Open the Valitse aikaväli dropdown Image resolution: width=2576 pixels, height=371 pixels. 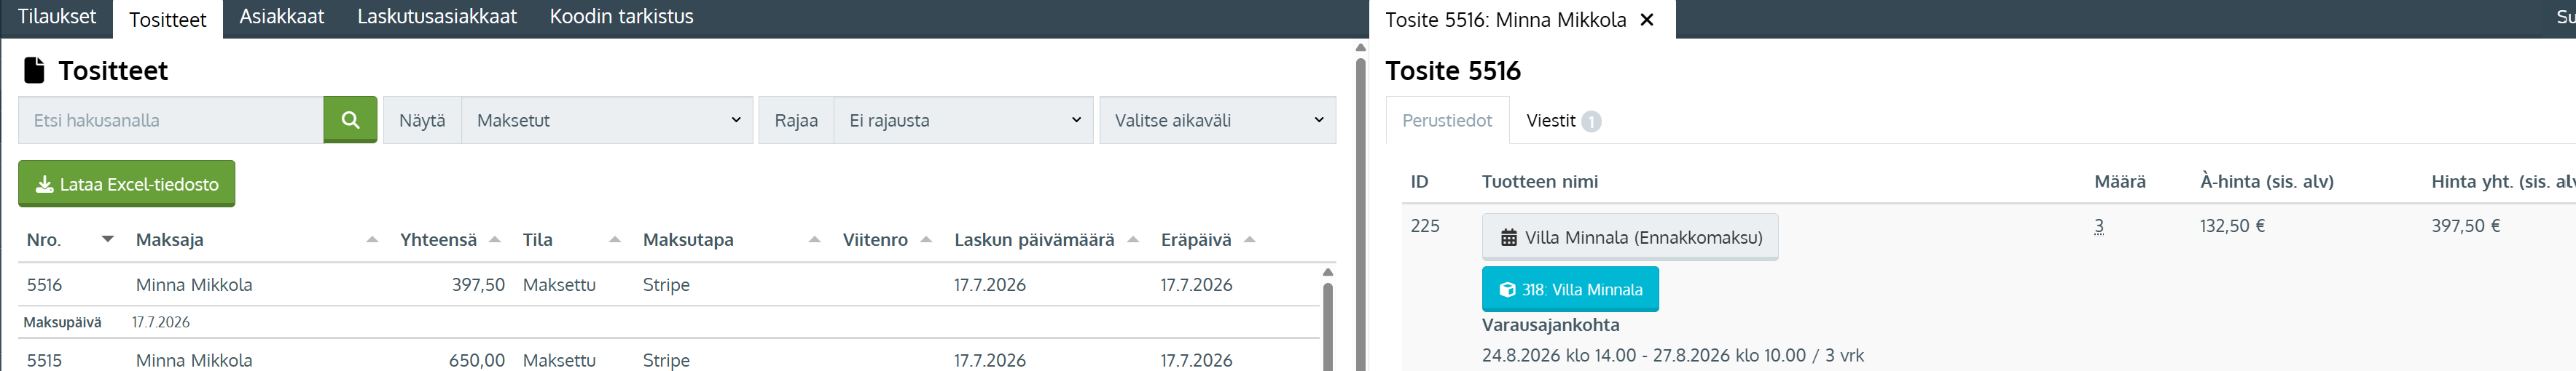[1217, 120]
